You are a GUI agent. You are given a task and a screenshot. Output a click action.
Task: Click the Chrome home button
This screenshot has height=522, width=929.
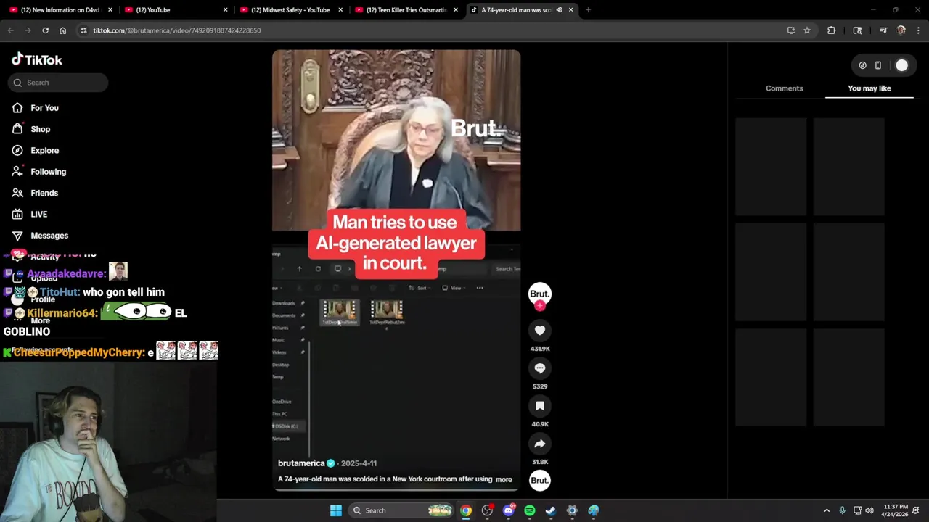(x=62, y=30)
